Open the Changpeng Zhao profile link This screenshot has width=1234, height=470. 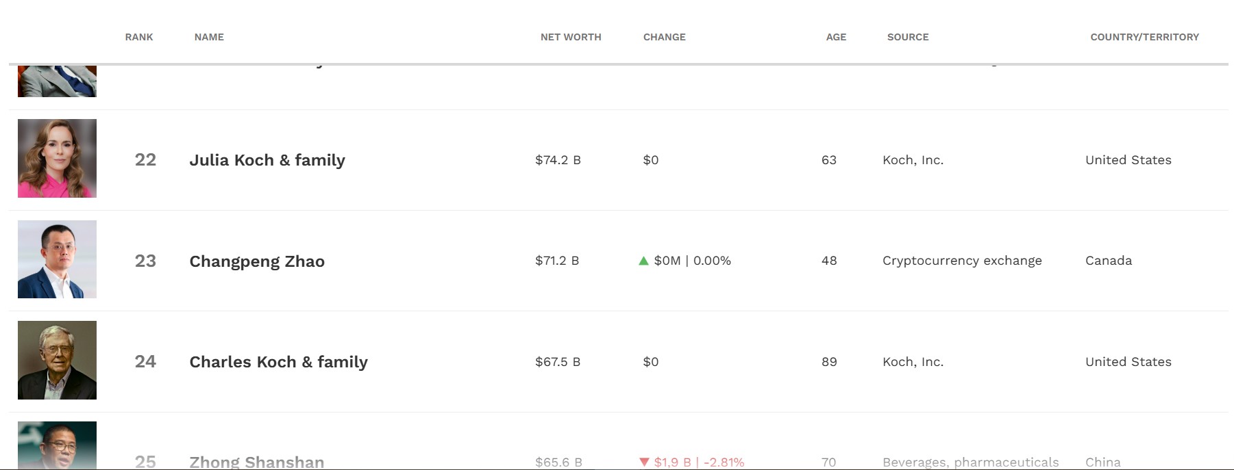[257, 261]
